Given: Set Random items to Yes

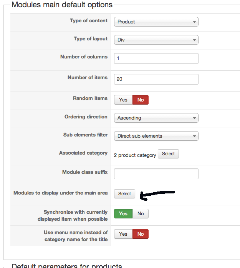Looking at the screenshot, I should (x=123, y=100).
